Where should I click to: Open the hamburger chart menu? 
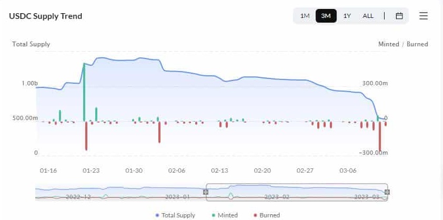423,16
